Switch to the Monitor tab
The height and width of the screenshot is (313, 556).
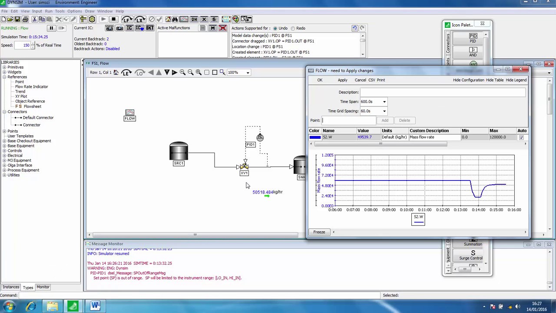pos(43,287)
